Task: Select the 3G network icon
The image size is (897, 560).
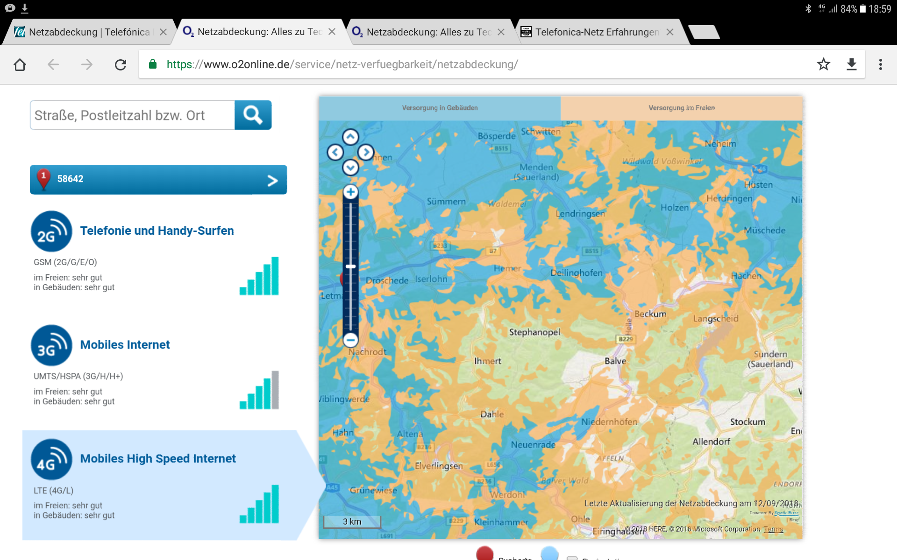Action: [51, 345]
